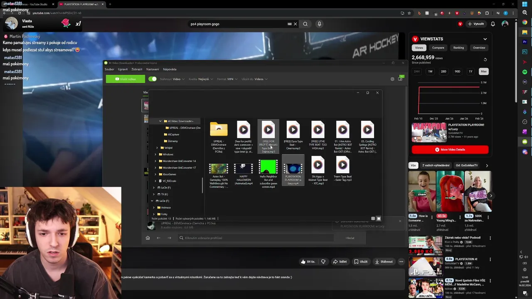Image resolution: width=532 pixels, height=299 pixels.
Task: Clear the YouTube search box text
Action: [x=295, y=24]
